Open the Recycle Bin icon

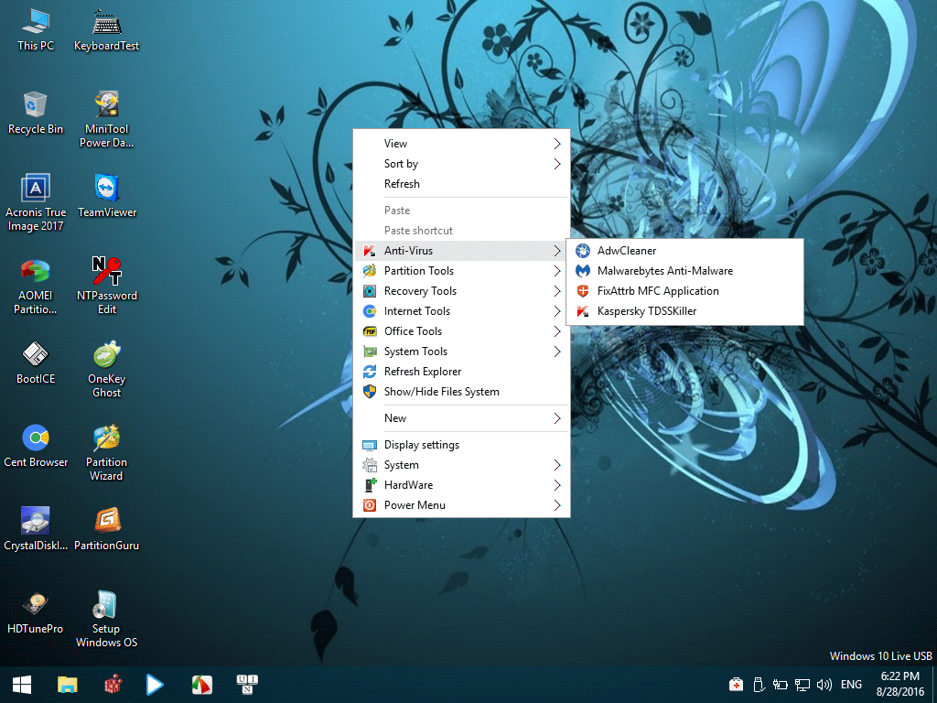click(x=36, y=113)
